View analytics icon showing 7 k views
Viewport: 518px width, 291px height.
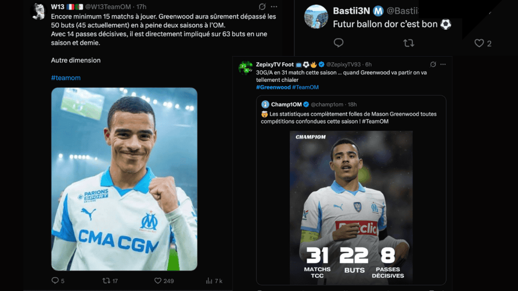209,280
